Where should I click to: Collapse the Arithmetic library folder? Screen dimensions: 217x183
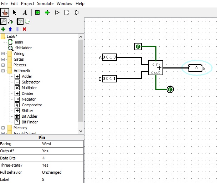(3, 71)
